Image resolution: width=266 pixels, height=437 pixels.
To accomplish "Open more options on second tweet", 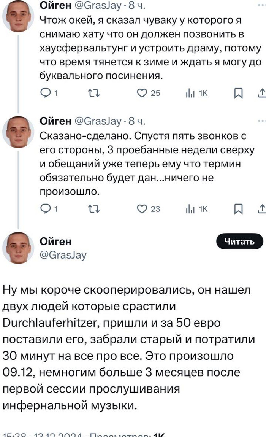I will 262,121.
